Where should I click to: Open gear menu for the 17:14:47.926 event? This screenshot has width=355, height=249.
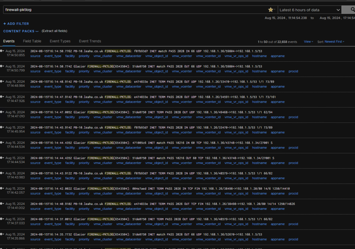point(2,97)
